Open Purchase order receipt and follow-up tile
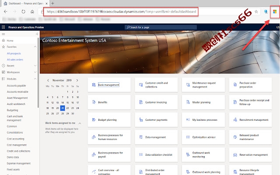Image resolution: width=280 pixels, height=175 pixels. [x=250, y=102]
